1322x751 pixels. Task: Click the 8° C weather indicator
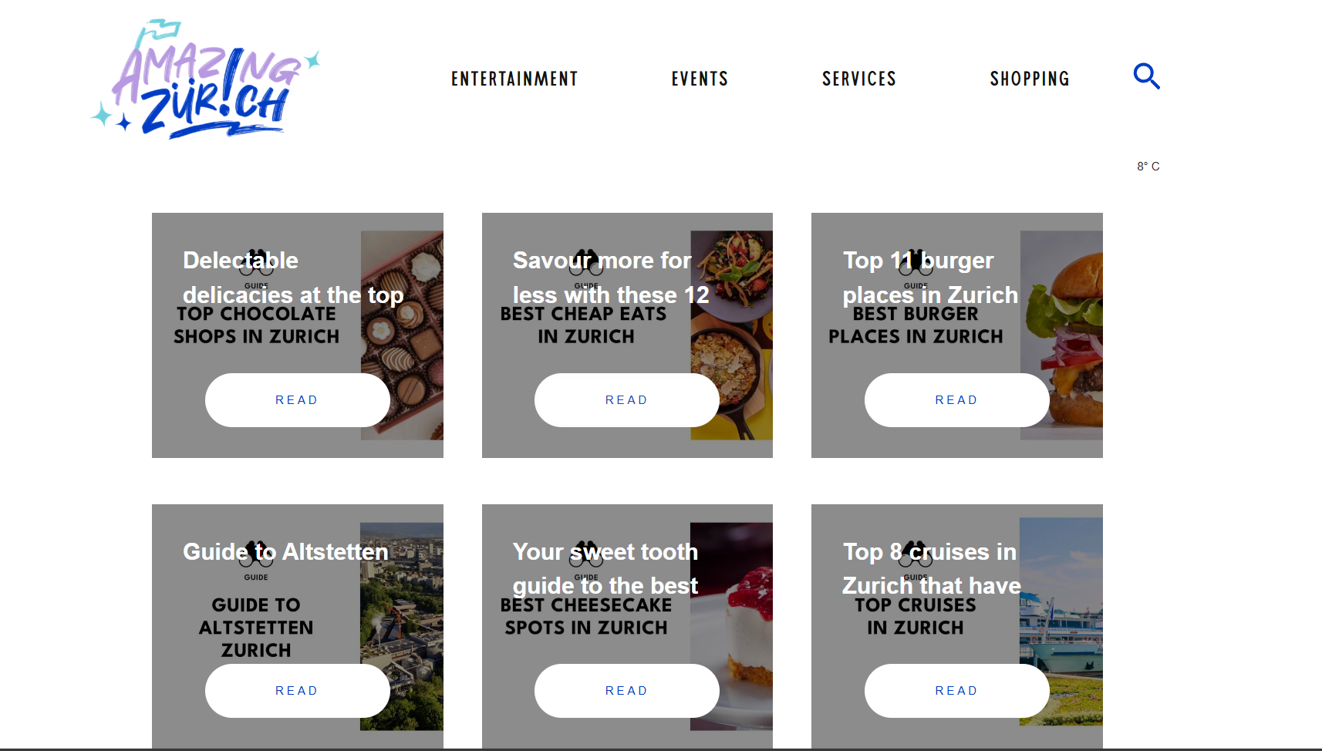tap(1147, 166)
